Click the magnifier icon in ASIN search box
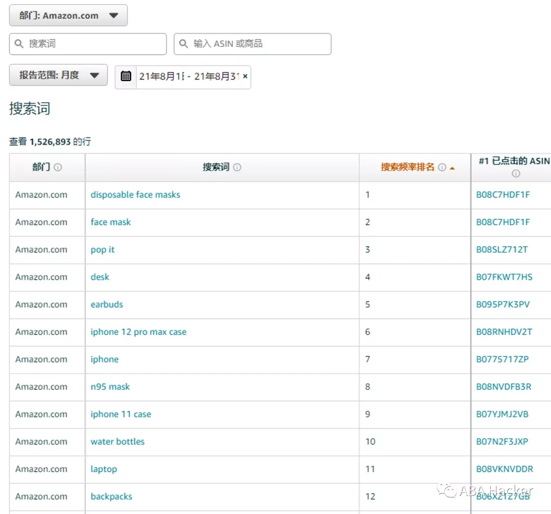 (184, 43)
